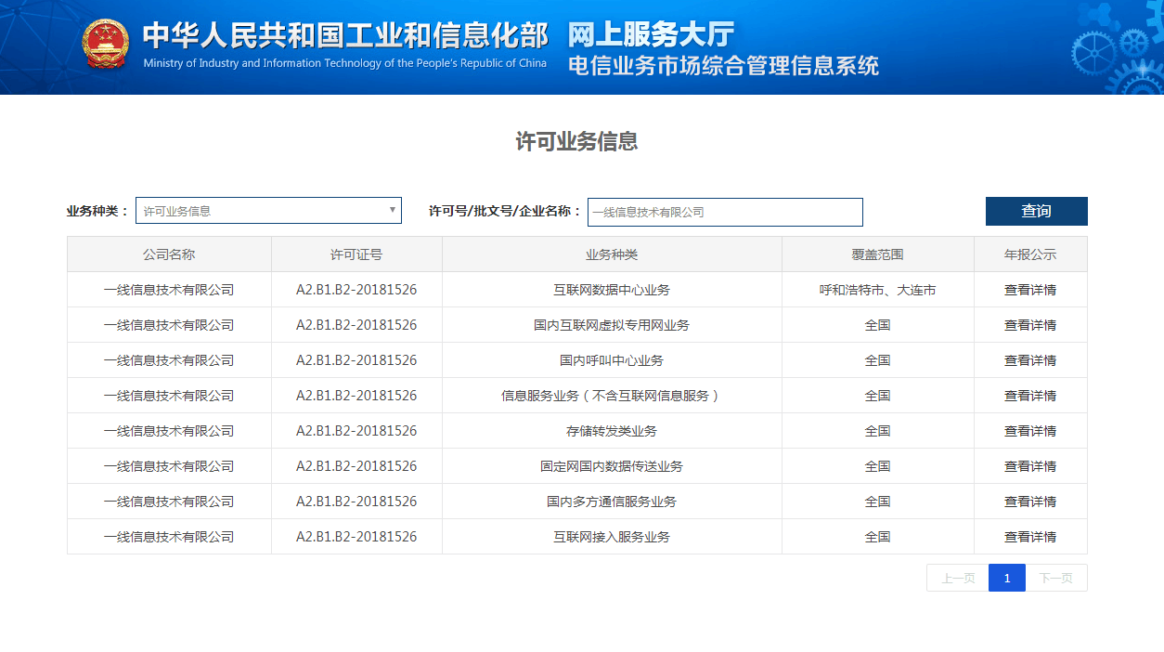Viewport: 1164px width, 652px height.
Task: View details for 互联网数据中心业务 row
Action: tap(1029, 290)
